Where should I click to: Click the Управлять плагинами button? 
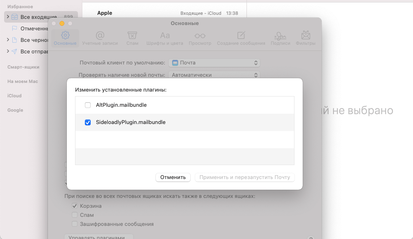(98, 237)
